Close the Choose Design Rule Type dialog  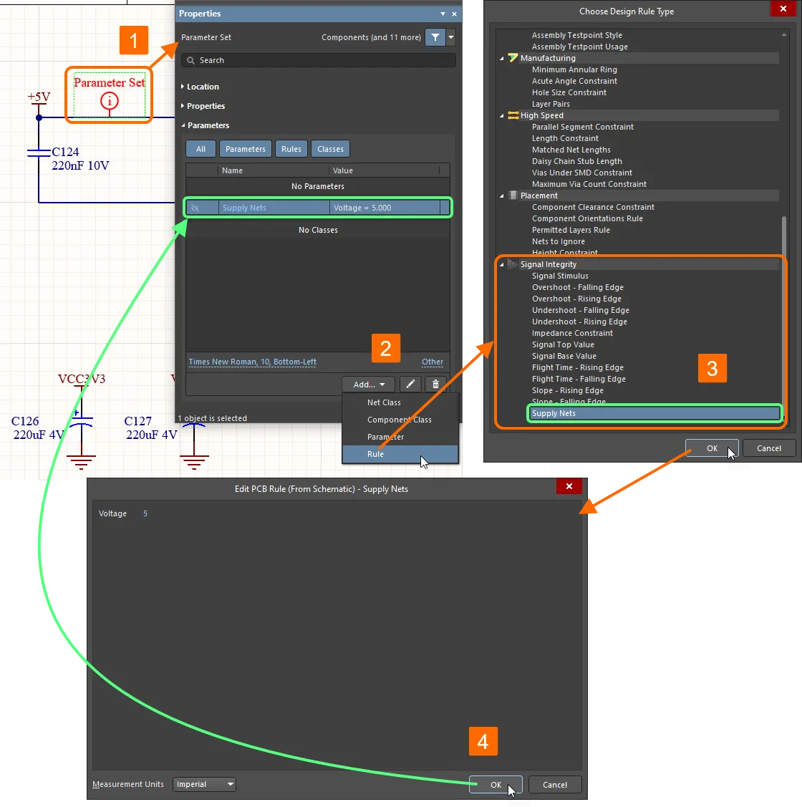pos(783,9)
